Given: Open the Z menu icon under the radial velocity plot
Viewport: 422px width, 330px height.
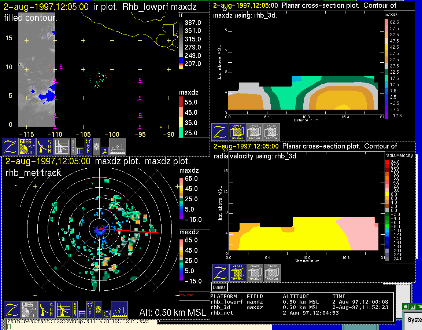Looking at the screenshot, I should pyautogui.click(x=221, y=273).
